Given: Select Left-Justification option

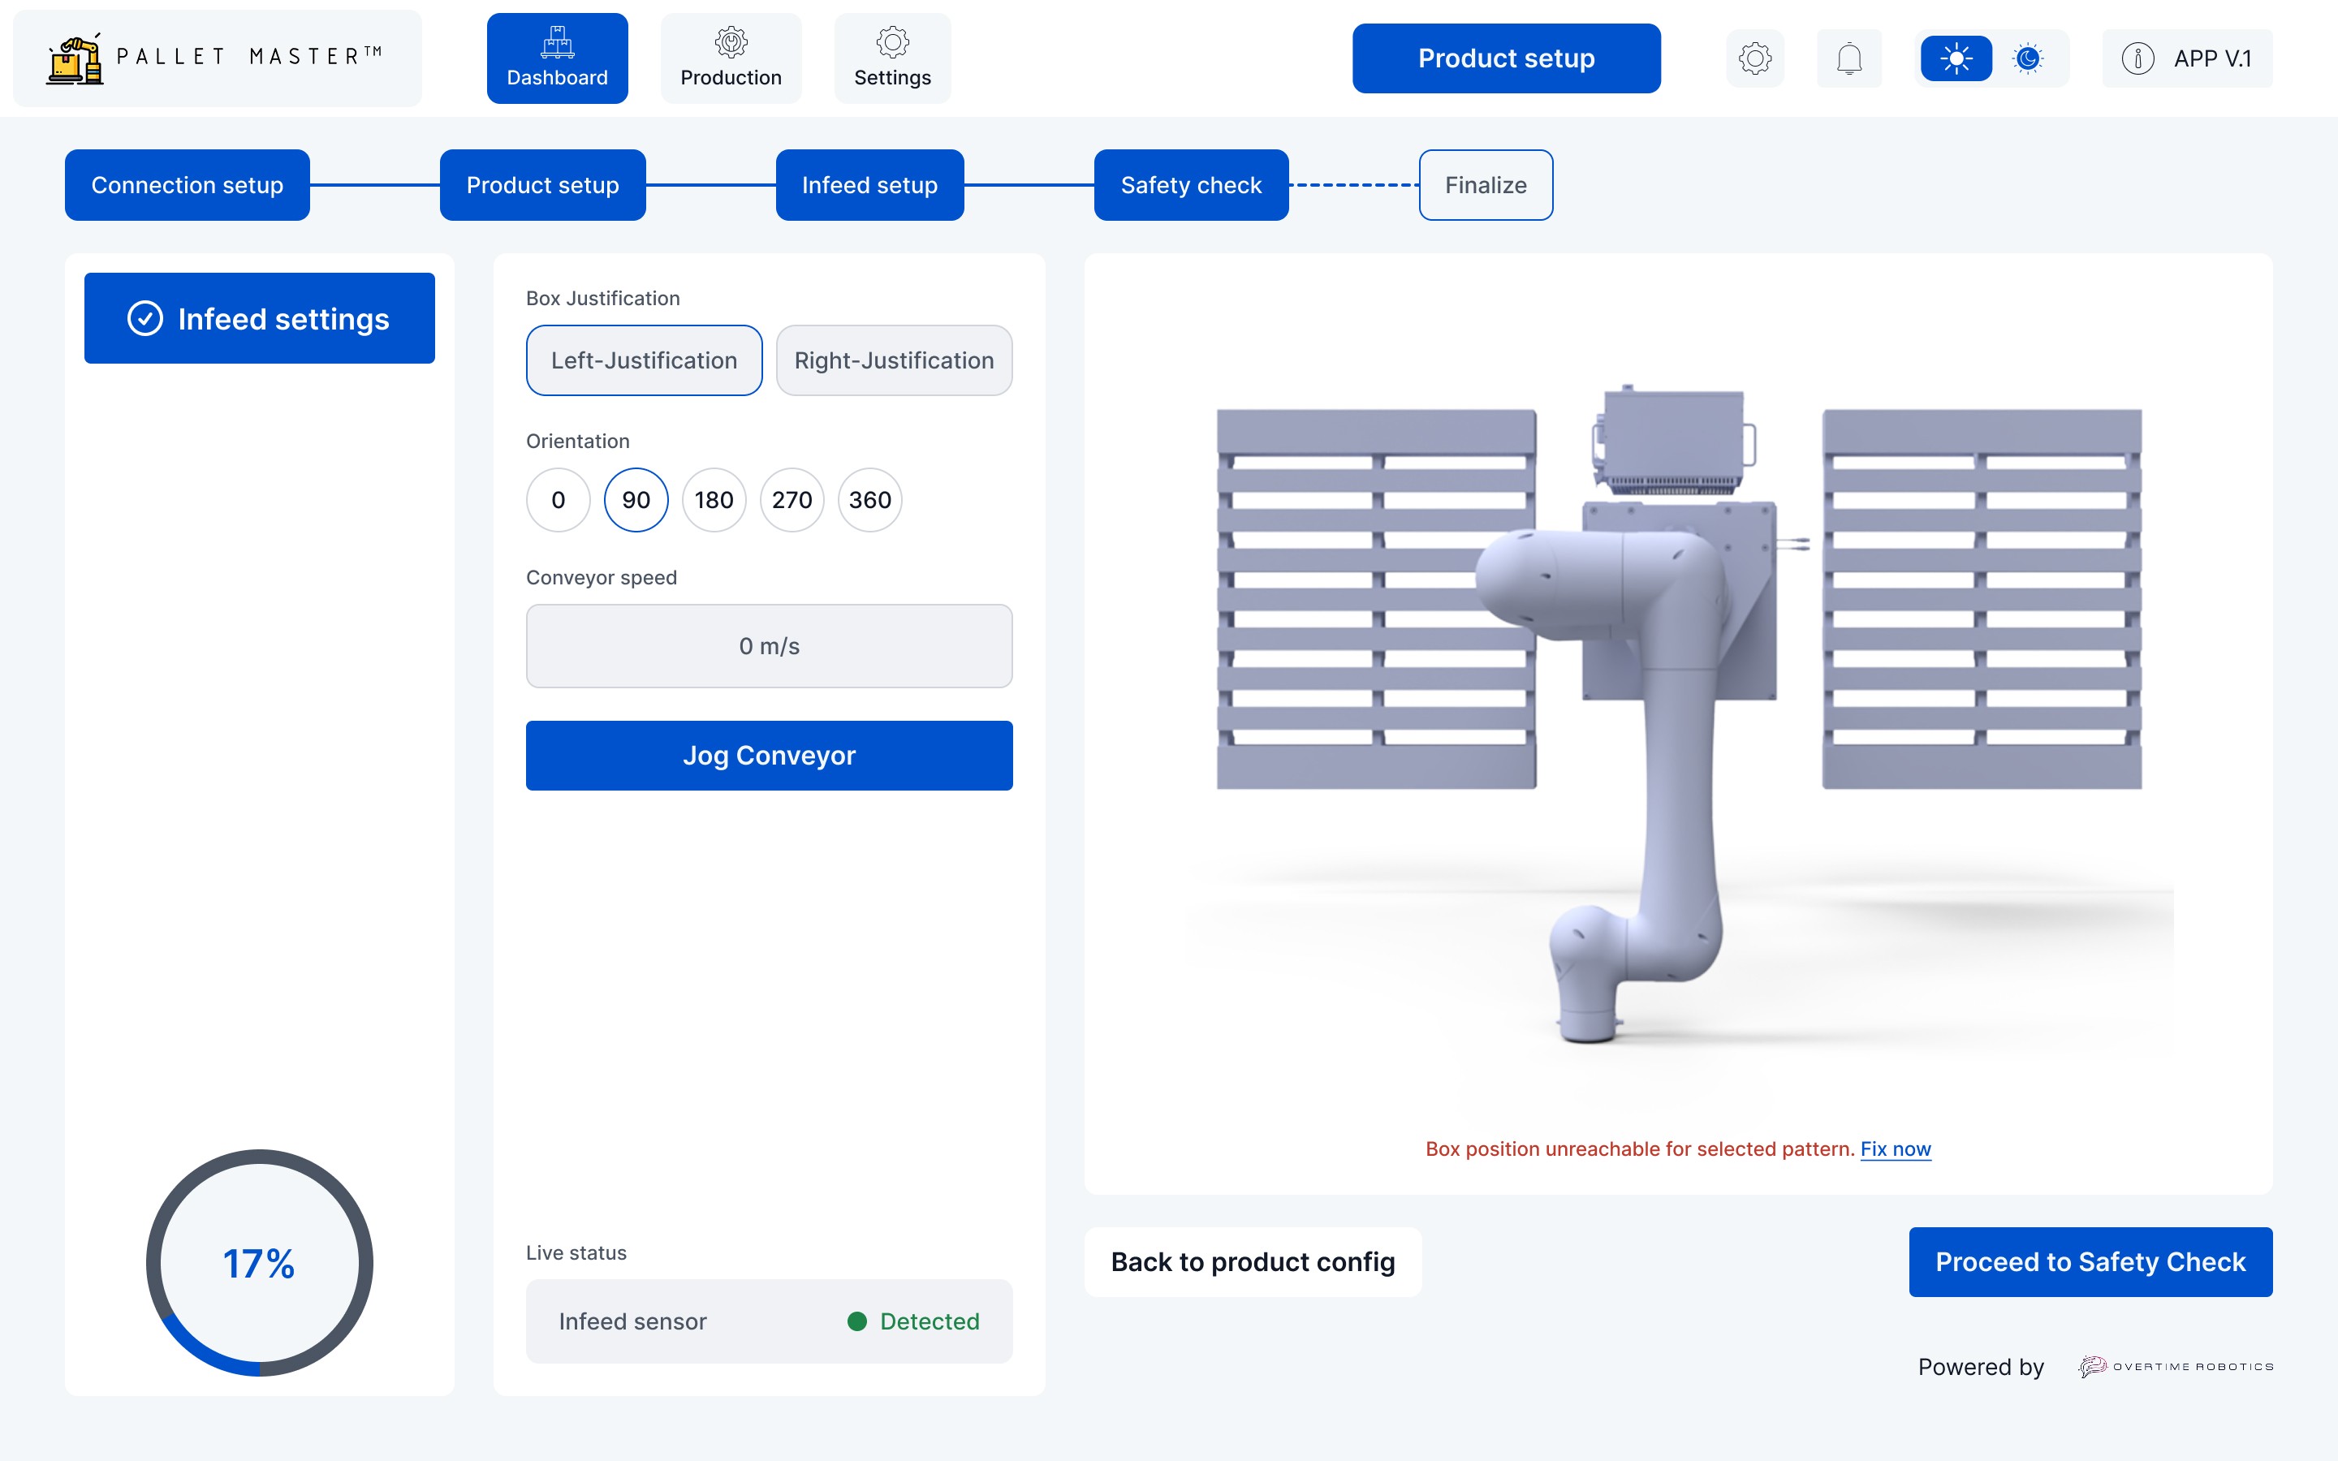Looking at the screenshot, I should tap(644, 360).
